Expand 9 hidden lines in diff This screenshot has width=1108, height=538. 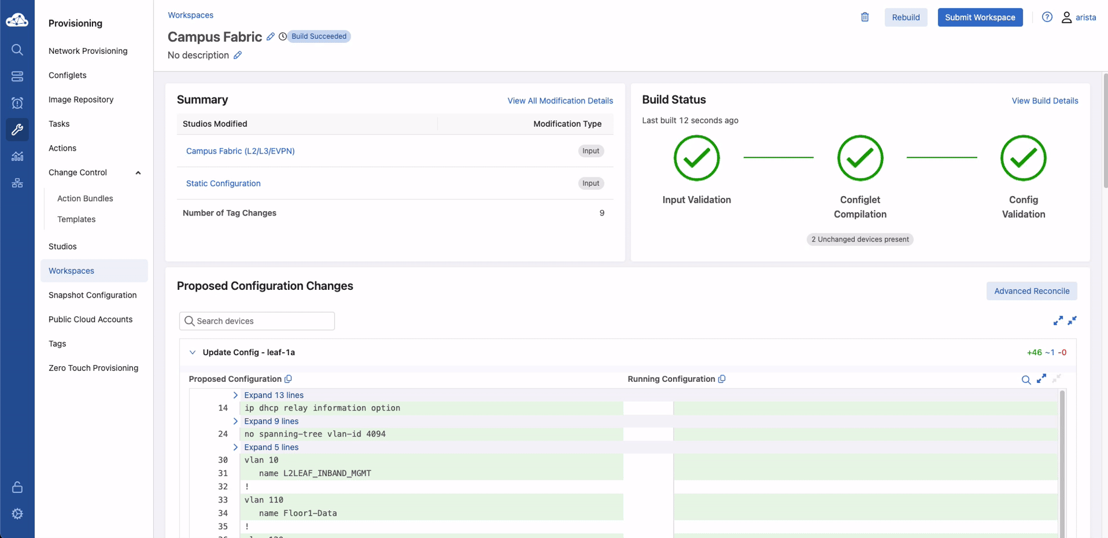271,421
